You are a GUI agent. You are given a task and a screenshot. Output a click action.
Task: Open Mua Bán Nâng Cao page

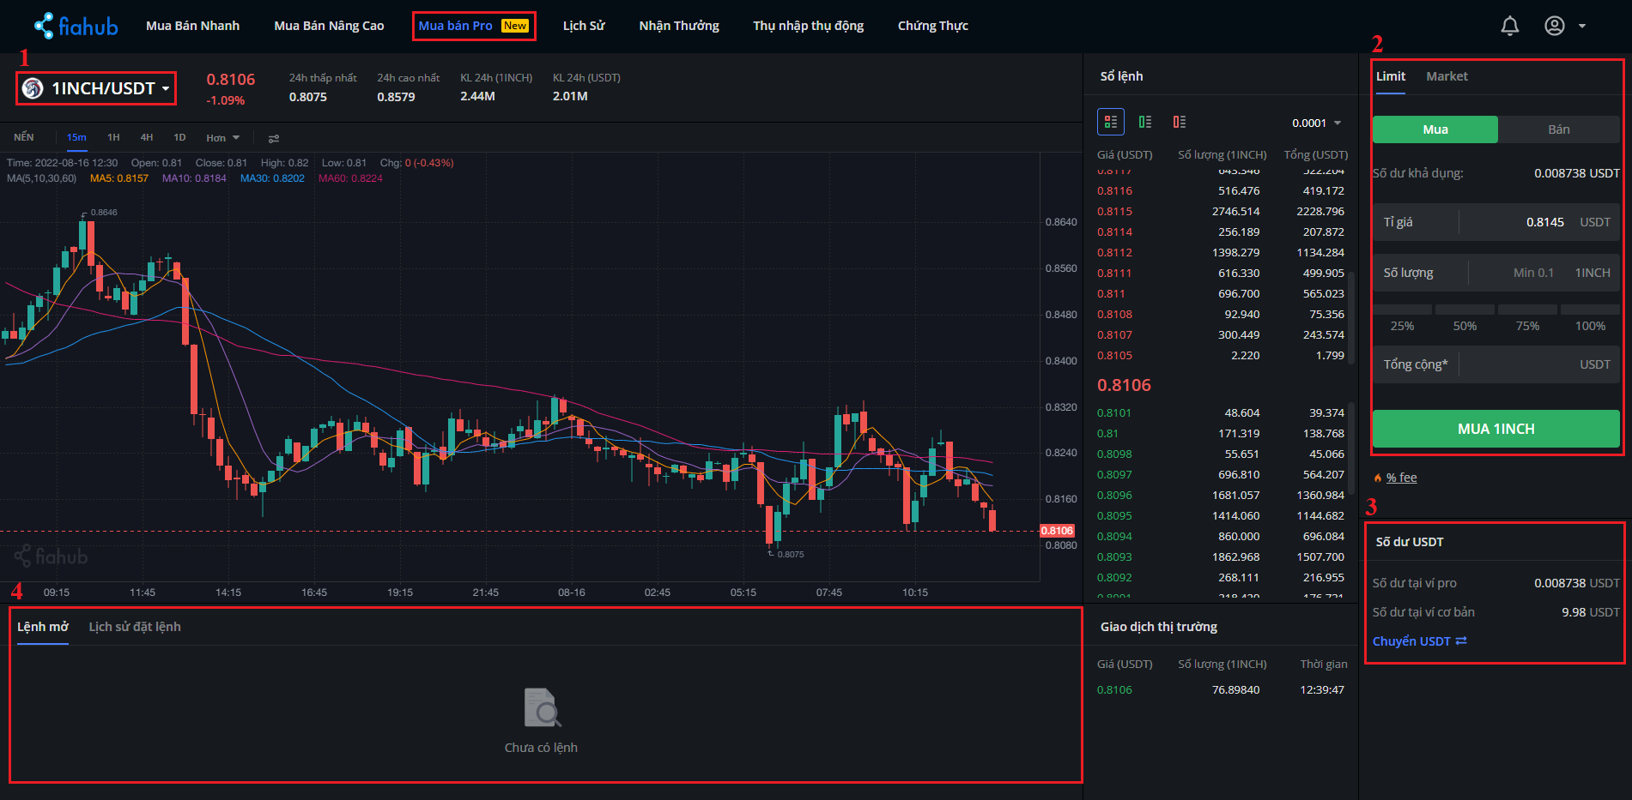tap(329, 26)
